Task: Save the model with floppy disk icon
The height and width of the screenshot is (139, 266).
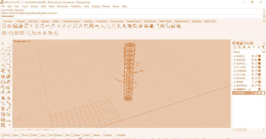Action: (x=15, y=26)
